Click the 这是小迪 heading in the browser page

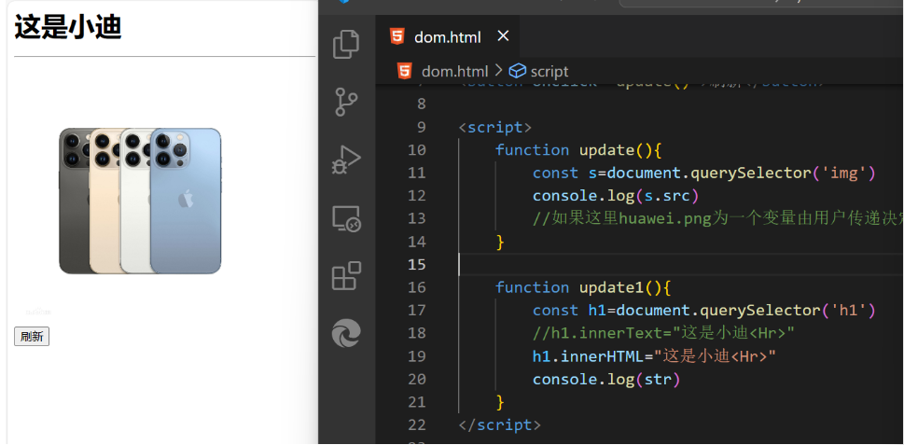(68, 27)
